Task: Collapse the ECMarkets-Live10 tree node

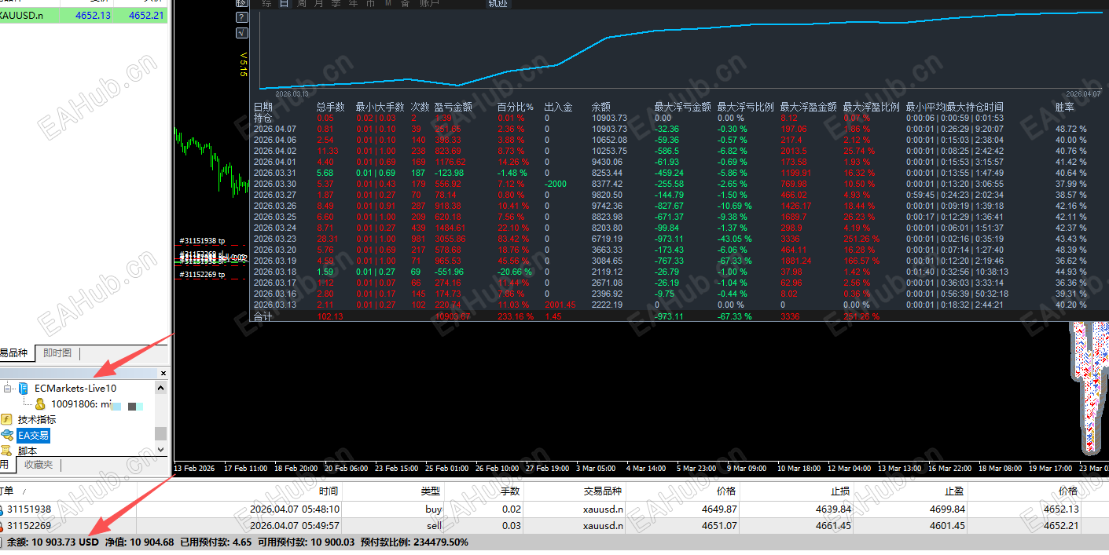Action: (x=8, y=389)
